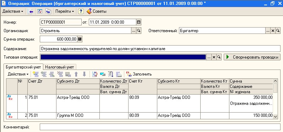The height and width of the screenshot is (132, 283).
Task: Select Группа М ООО in row 2
Action: 78,115
